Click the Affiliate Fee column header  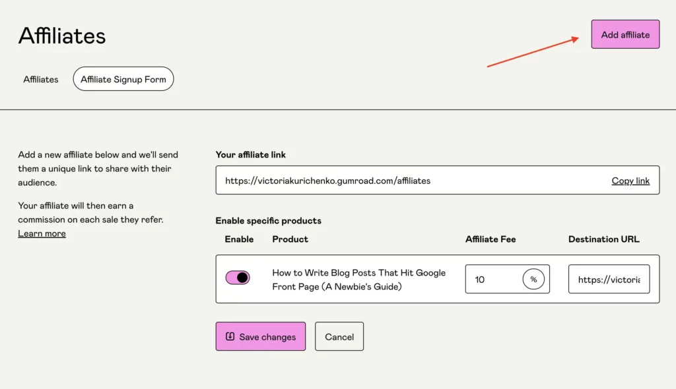pos(490,239)
